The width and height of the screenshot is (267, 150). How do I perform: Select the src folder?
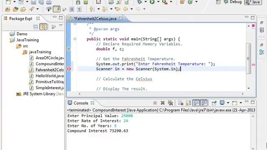point(22,46)
